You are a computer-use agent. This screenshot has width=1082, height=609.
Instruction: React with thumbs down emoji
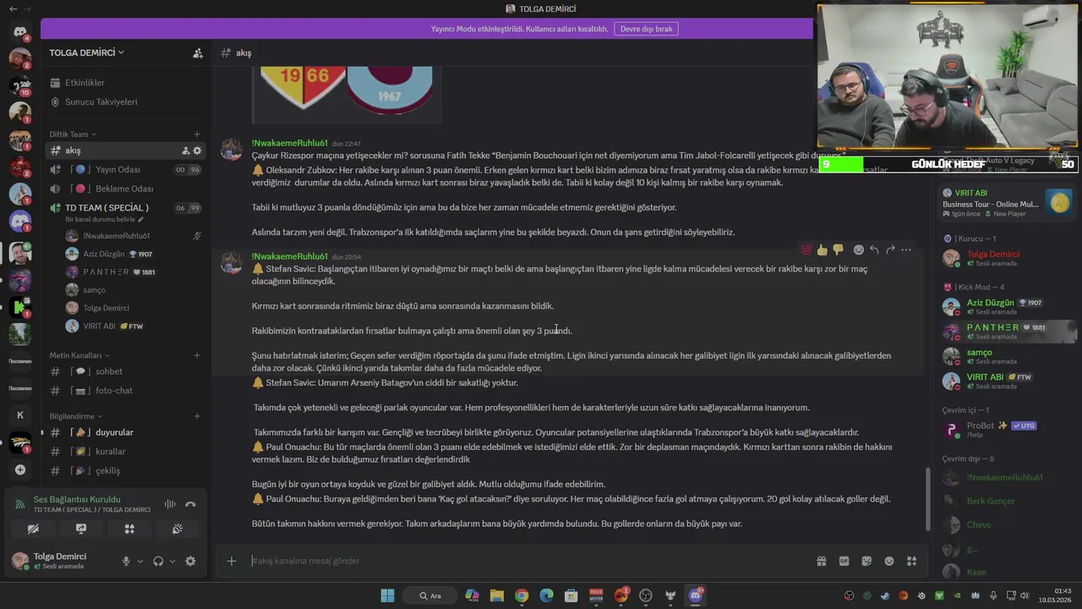pos(838,250)
